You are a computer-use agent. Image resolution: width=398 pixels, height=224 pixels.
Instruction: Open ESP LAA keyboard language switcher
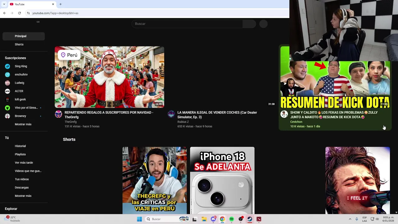tap(364, 219)
